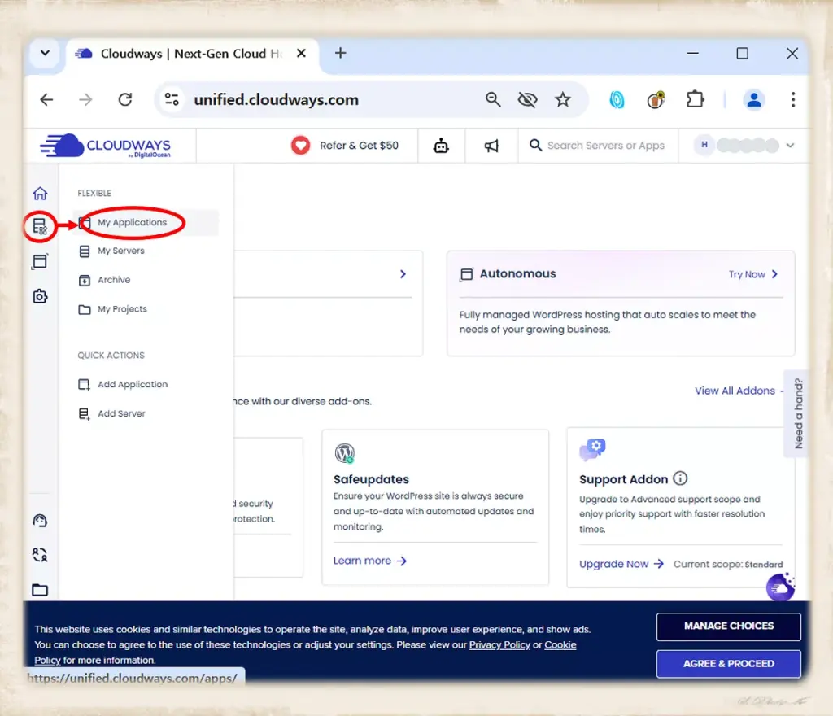Screen dimensions: 833x716
Task: Open the tab search dropdown arrow
Action: pos(45,54)
